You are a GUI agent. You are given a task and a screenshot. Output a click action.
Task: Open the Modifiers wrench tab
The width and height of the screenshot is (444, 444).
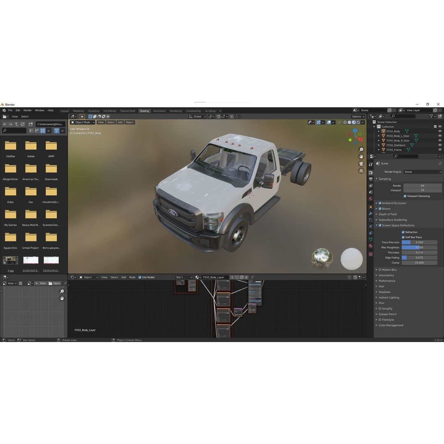pos(371,213)
